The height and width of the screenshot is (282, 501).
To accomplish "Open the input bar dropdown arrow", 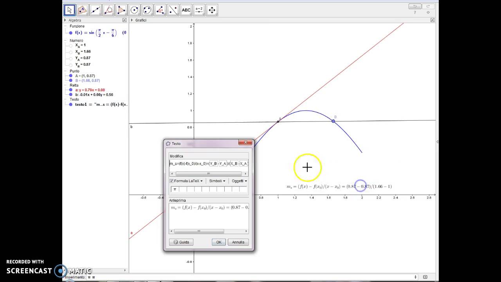I will (416, 277).
